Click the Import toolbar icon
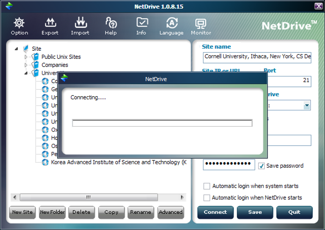The width and height of the screenshot is (325, 230). tap(81, 22)
